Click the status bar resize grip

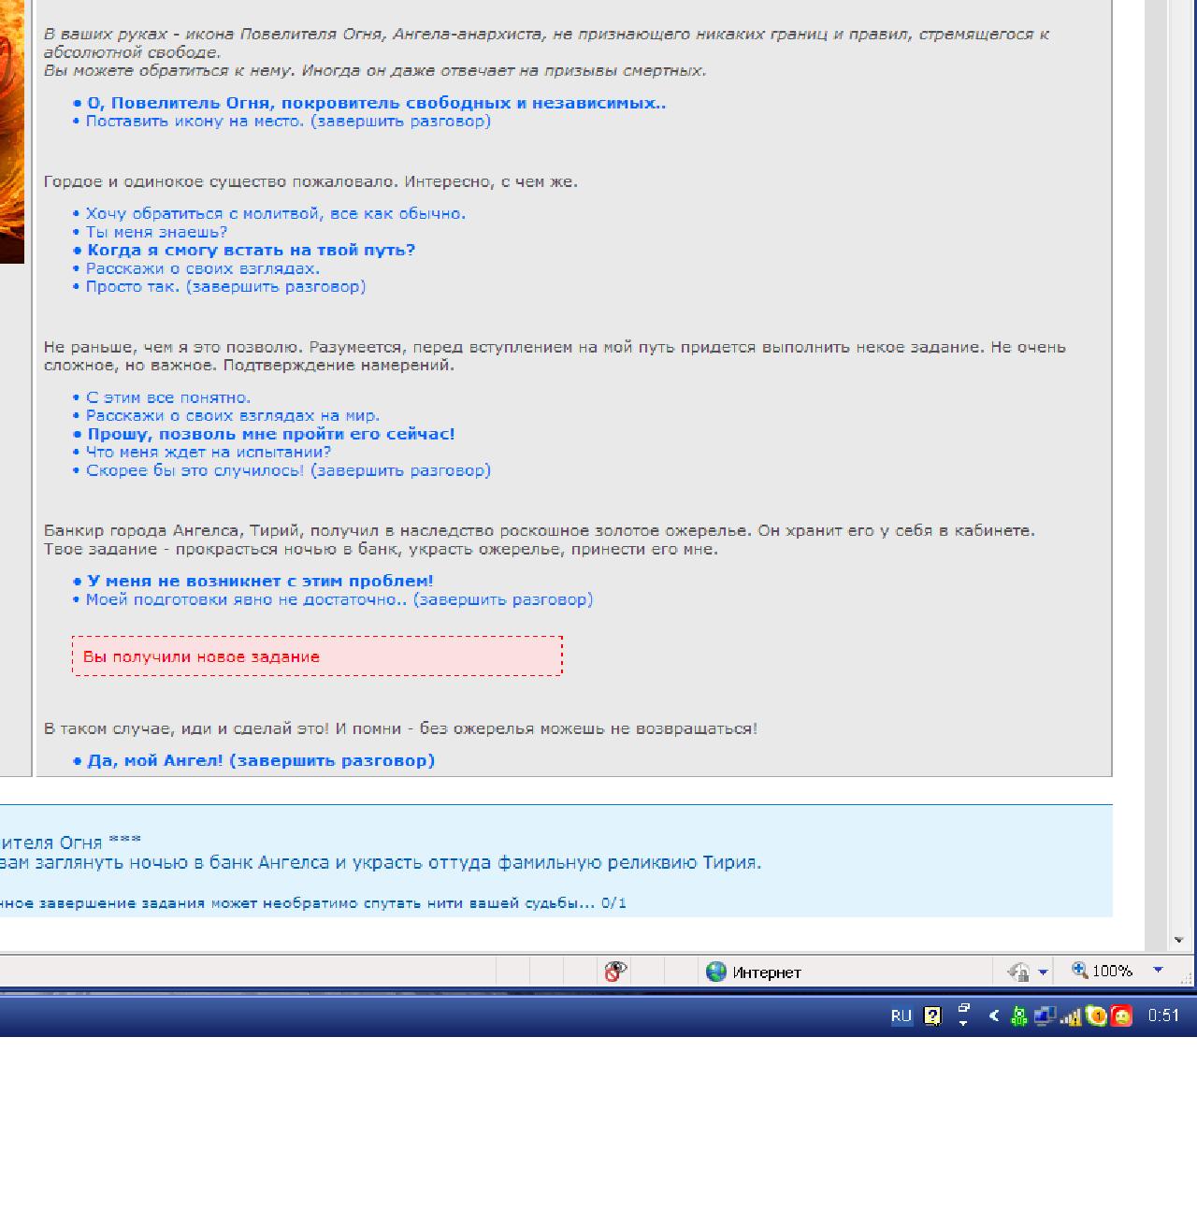(1187, 978)
